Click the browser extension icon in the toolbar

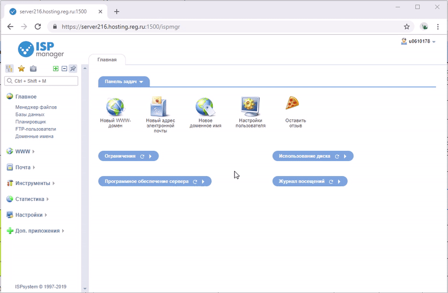click(424, 26)
